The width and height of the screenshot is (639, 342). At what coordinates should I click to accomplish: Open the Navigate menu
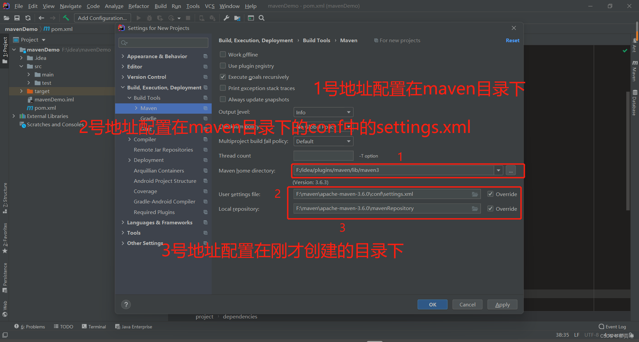[71, 6]
